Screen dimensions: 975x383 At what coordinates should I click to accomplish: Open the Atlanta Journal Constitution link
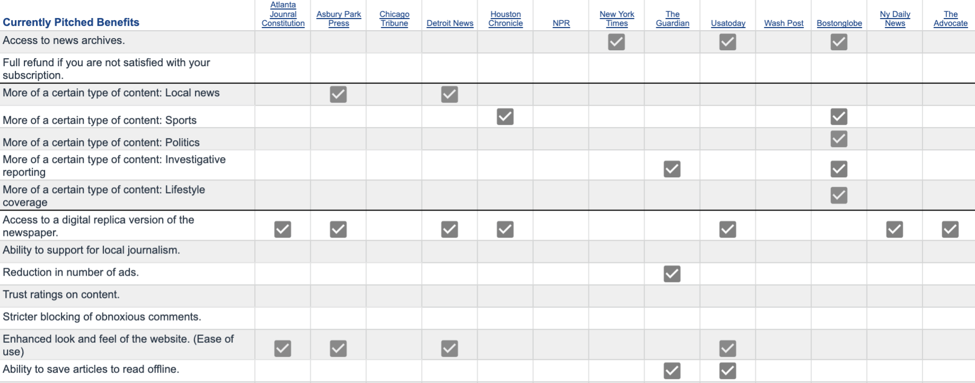283,14
